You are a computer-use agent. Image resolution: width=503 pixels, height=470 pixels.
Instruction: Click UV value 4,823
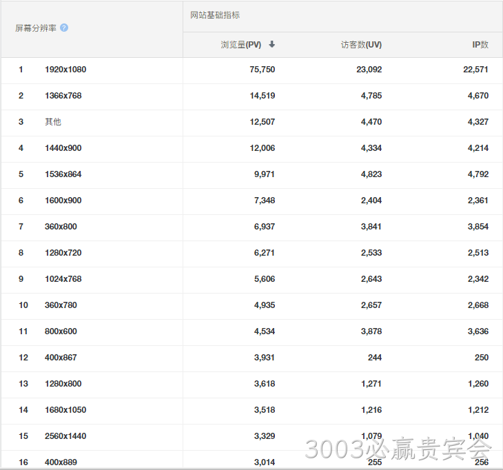371,174
